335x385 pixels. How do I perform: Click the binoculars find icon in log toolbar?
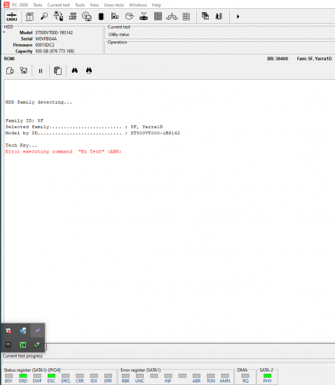[x=75, y=71]
